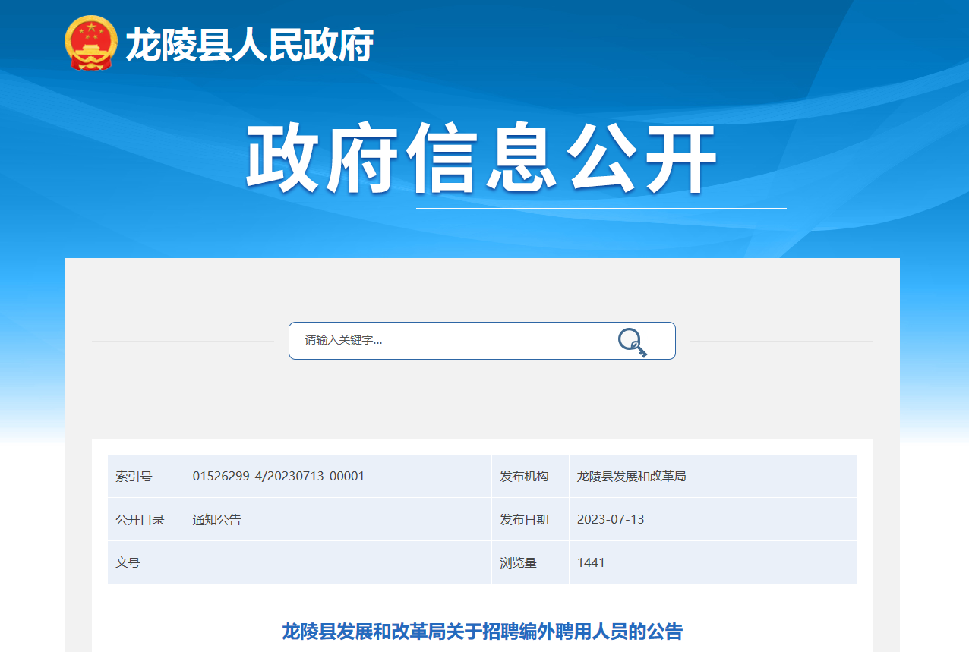Click the 公开目录 label cell
This screenshot has width=969, height=652.
(140, 520)
